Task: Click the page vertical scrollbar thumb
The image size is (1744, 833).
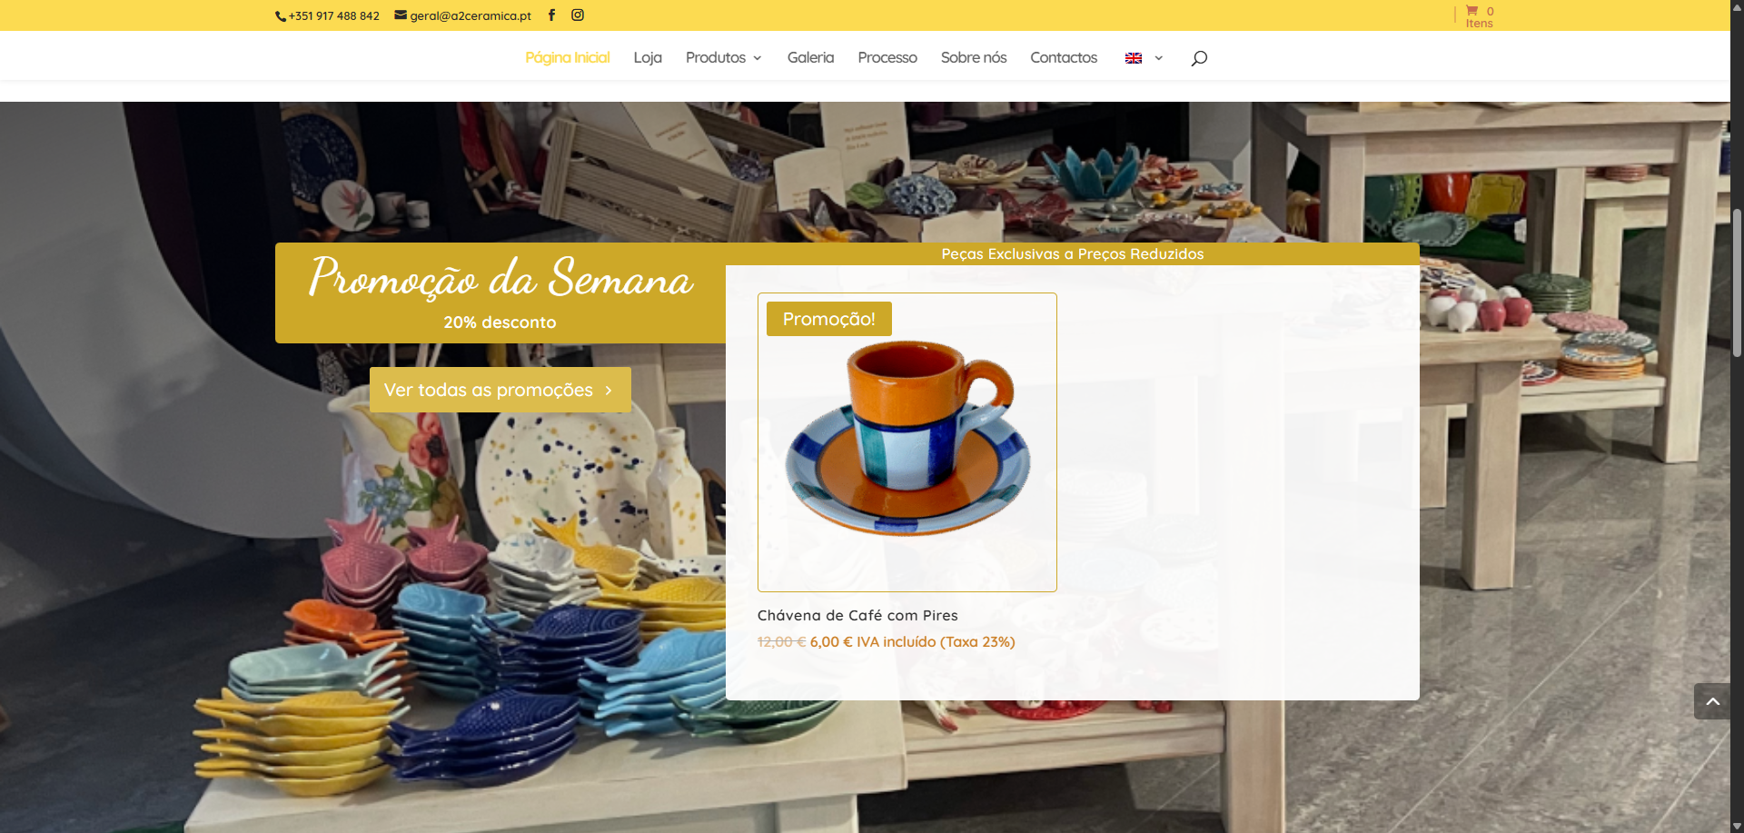Action: [x=1737, y=282]
